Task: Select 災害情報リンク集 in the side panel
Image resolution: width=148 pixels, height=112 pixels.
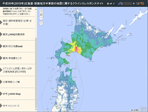Action: point(18,82)
